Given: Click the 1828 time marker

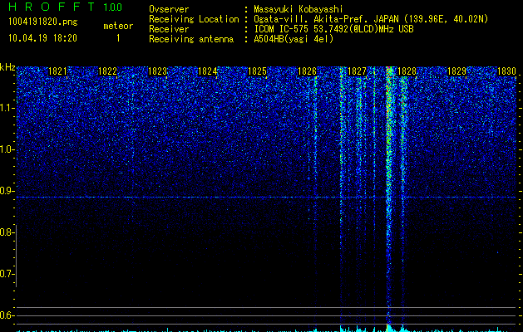Looking at the screenshot, I should click(x=407, y=71).
